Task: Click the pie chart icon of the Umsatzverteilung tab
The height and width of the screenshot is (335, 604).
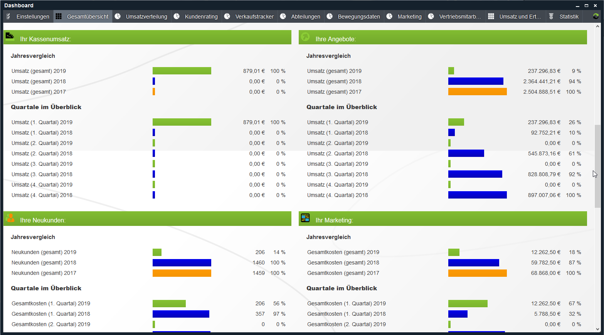Action: (x=118, y=16)
